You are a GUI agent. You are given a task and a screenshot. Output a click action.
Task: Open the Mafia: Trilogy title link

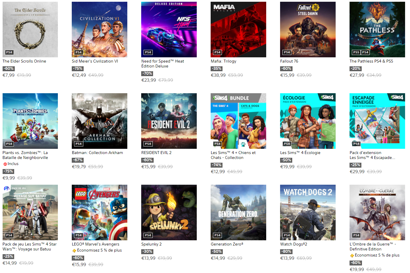coord(223,61)
